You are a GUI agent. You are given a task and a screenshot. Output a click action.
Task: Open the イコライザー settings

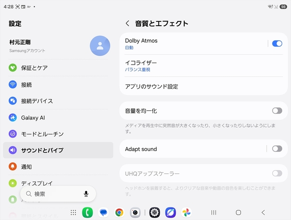[x=204, y=66]
